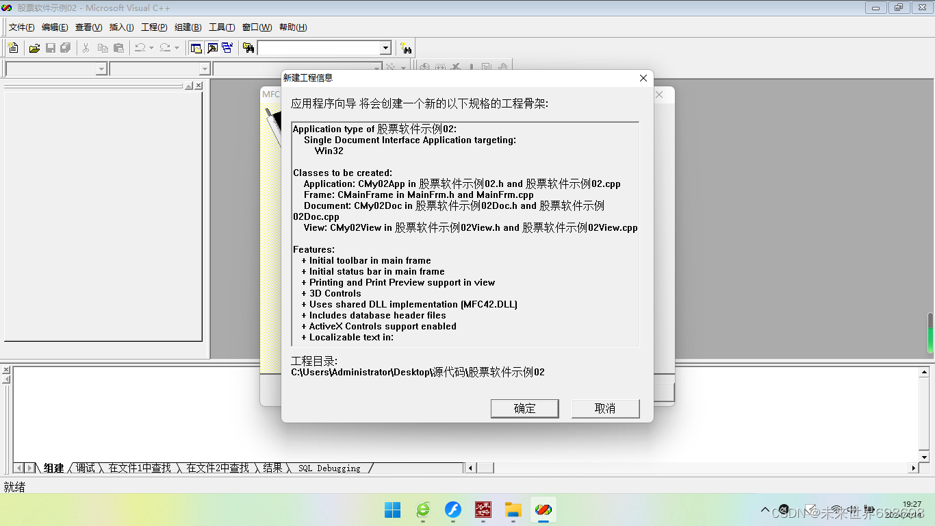935x526 pixels.
Task: Click the 'Win32' target text
Action: (x=329, y=151)
